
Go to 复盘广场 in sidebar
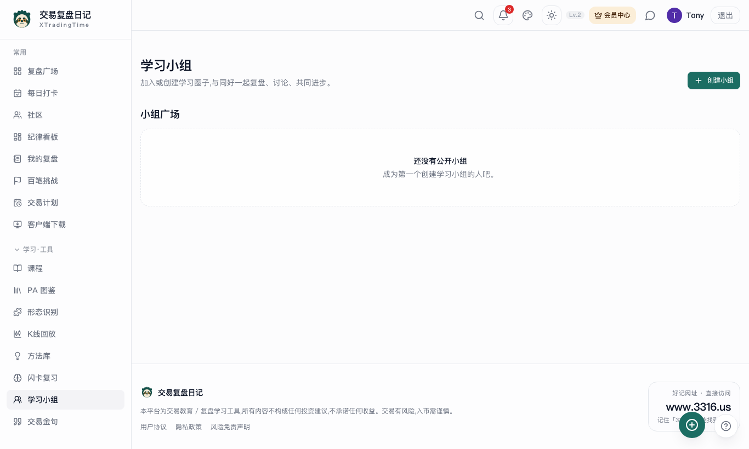tap(65, 71)
